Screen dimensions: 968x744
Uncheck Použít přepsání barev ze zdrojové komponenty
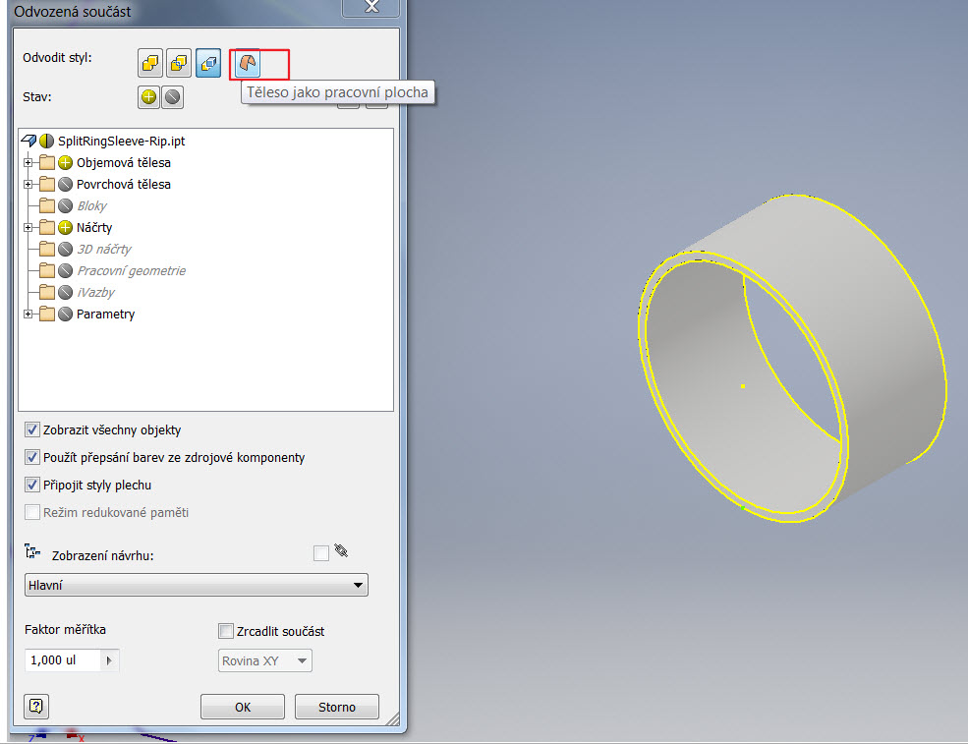(x=32, y=458)
